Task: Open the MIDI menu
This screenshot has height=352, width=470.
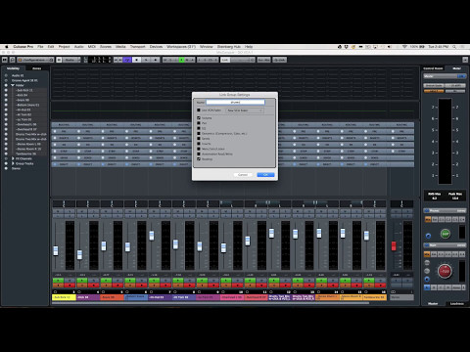Action: 92,47
